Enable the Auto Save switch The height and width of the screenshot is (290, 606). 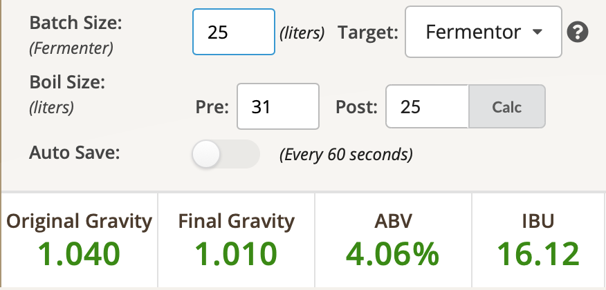pos(226,154)
